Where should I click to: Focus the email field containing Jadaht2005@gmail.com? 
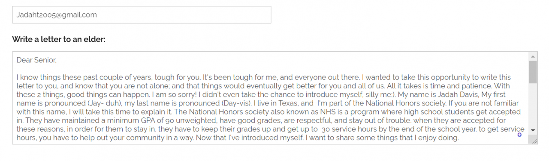tap(142, 15)
